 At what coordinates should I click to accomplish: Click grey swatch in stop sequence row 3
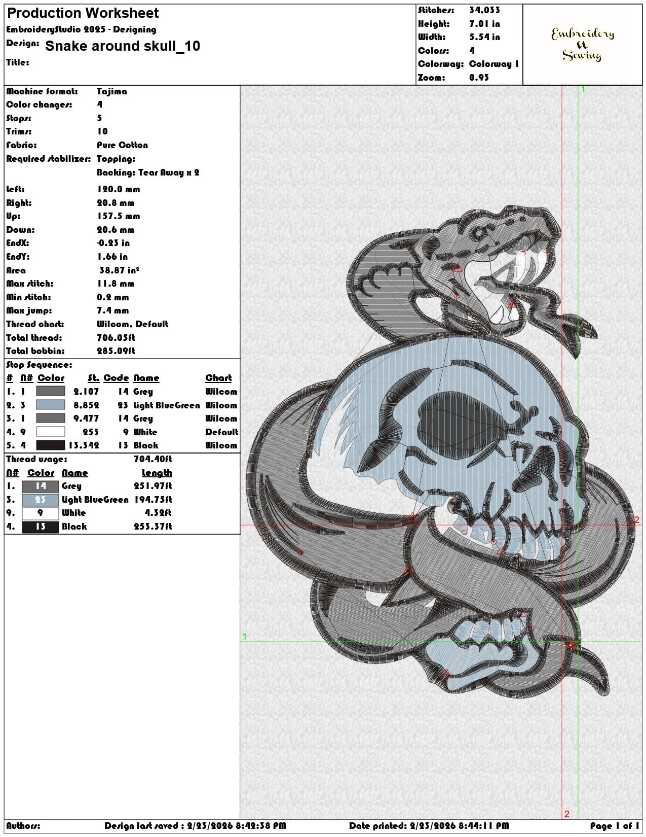[51, 418]
